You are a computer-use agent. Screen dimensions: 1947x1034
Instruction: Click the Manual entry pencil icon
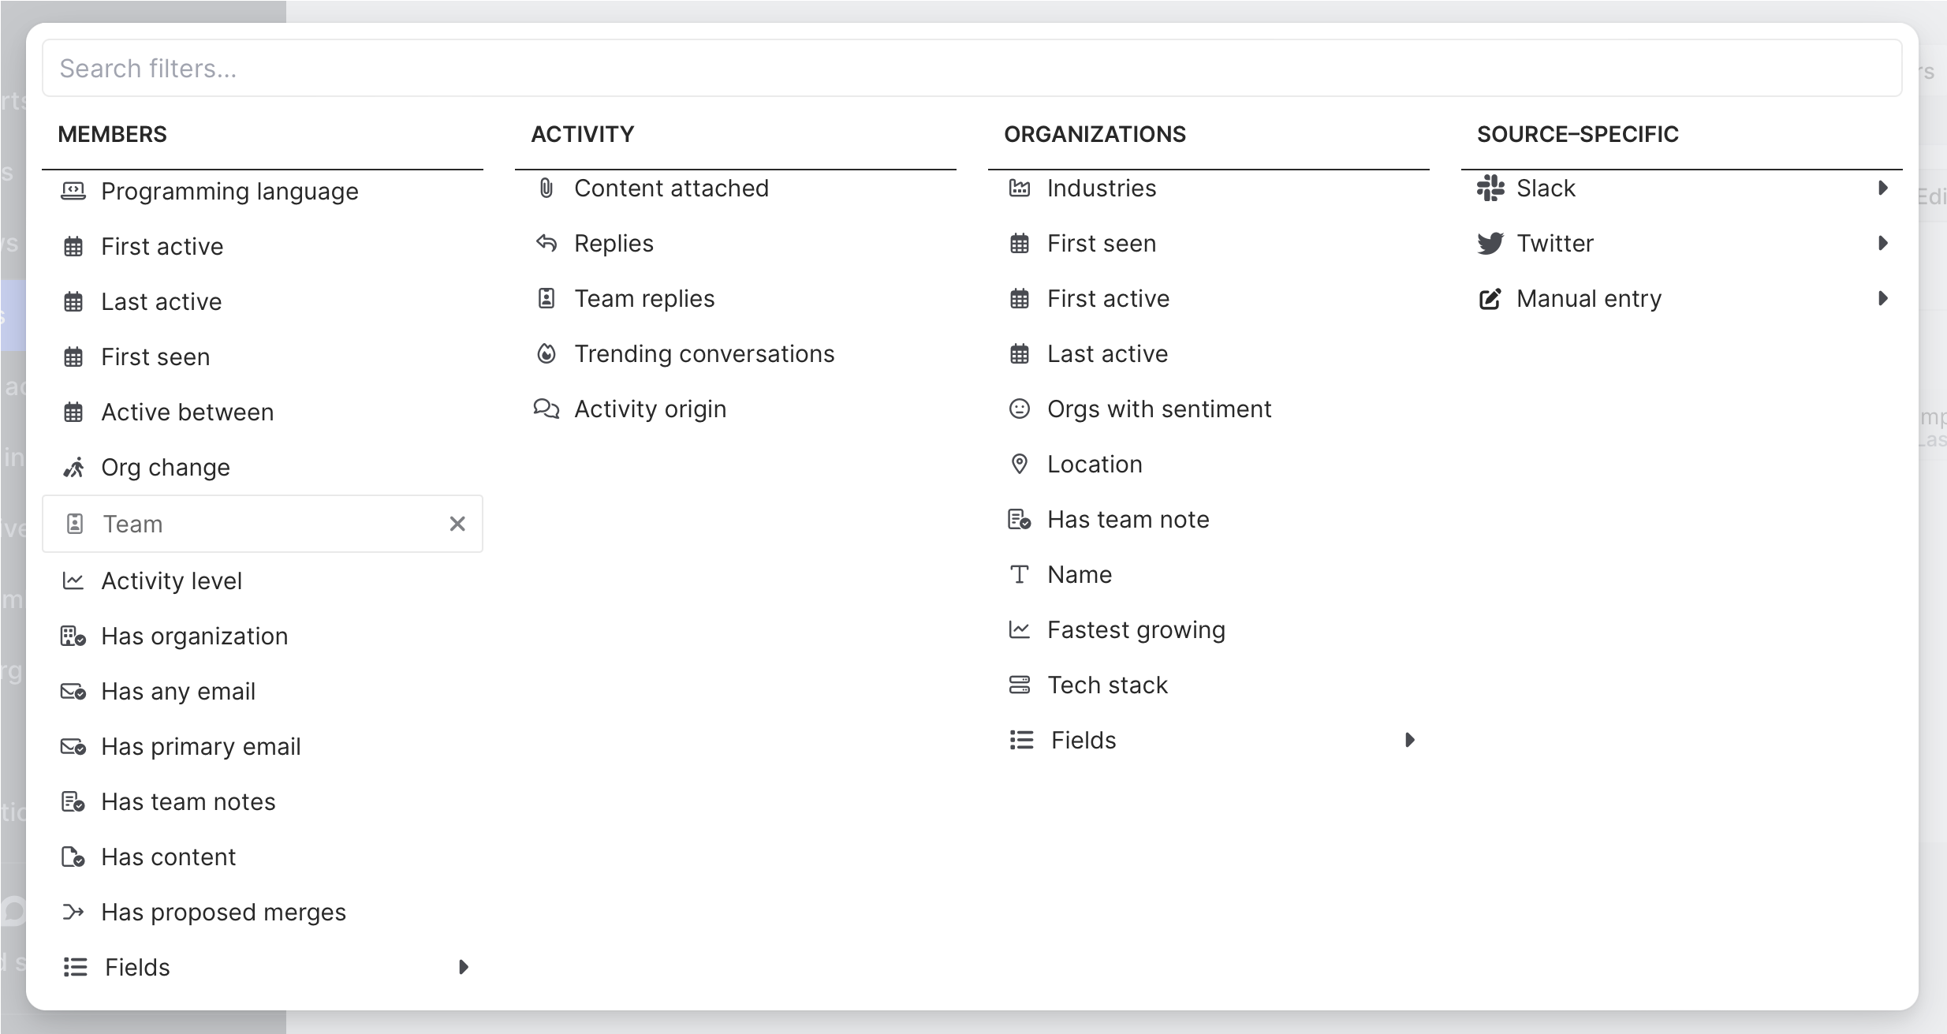coord(1490,299)
